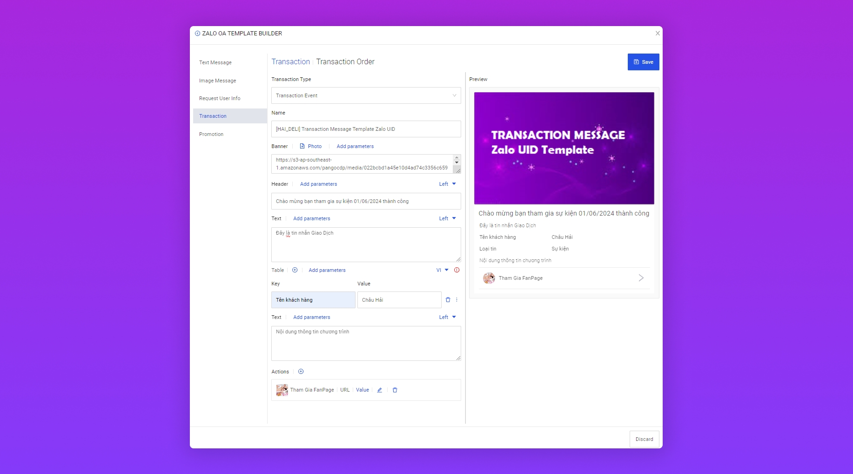This screenshot has height=474, width=853.
Task: Delete the Tham Gia FanPage action
Action: (x=395, y=390)
